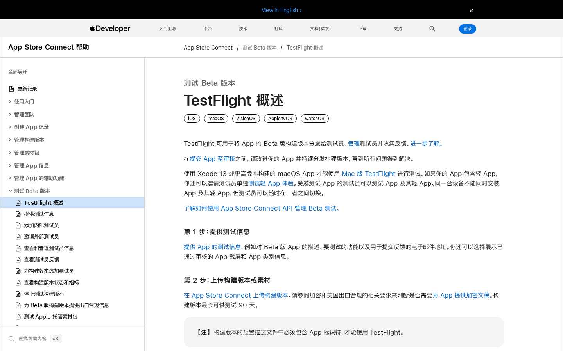Collapse the 测试 Beta 版本 section

coord(10,191)
